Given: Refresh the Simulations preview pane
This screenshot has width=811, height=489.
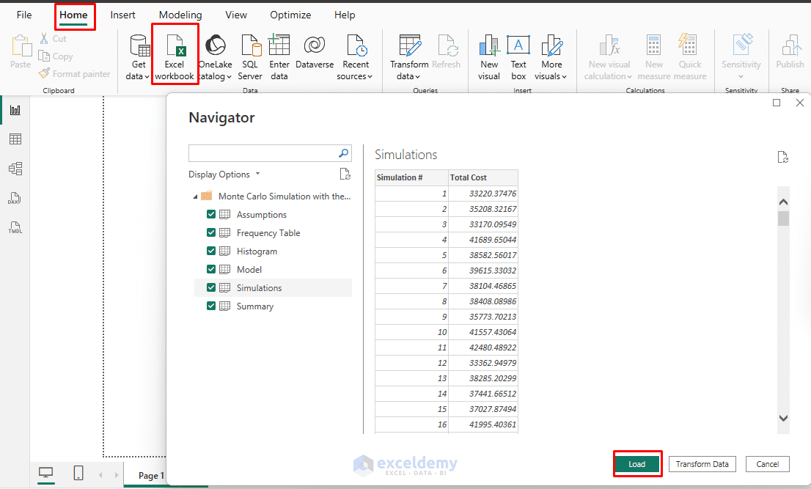Looking at the screenshot, I should [782, 157].
